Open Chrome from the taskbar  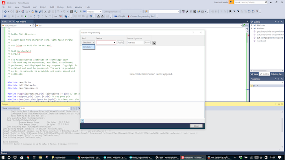click(x=28, y=158)
